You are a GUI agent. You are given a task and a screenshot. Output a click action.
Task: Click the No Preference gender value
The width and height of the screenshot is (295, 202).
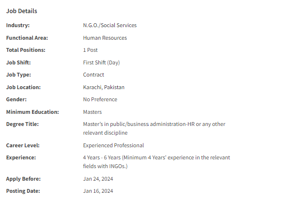[x=100, y=99]
